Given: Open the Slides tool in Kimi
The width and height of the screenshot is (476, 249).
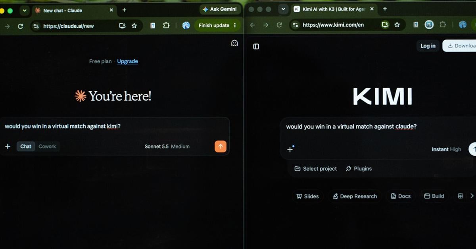Looking at the screenshot, I should (x=308, y=196).
